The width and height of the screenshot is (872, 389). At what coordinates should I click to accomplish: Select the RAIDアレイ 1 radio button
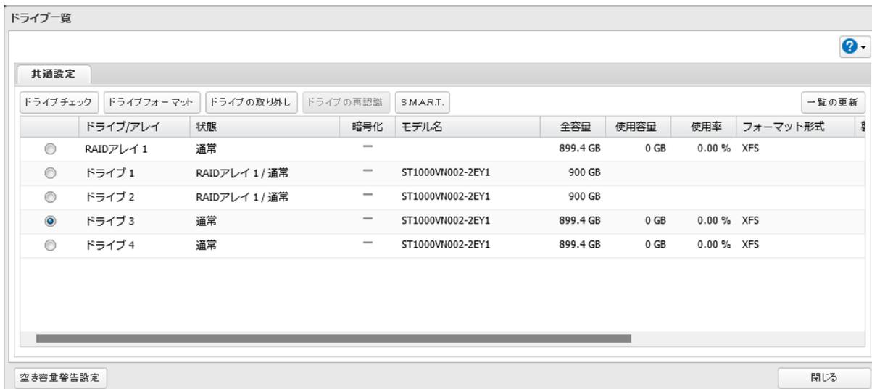point(49,151)
